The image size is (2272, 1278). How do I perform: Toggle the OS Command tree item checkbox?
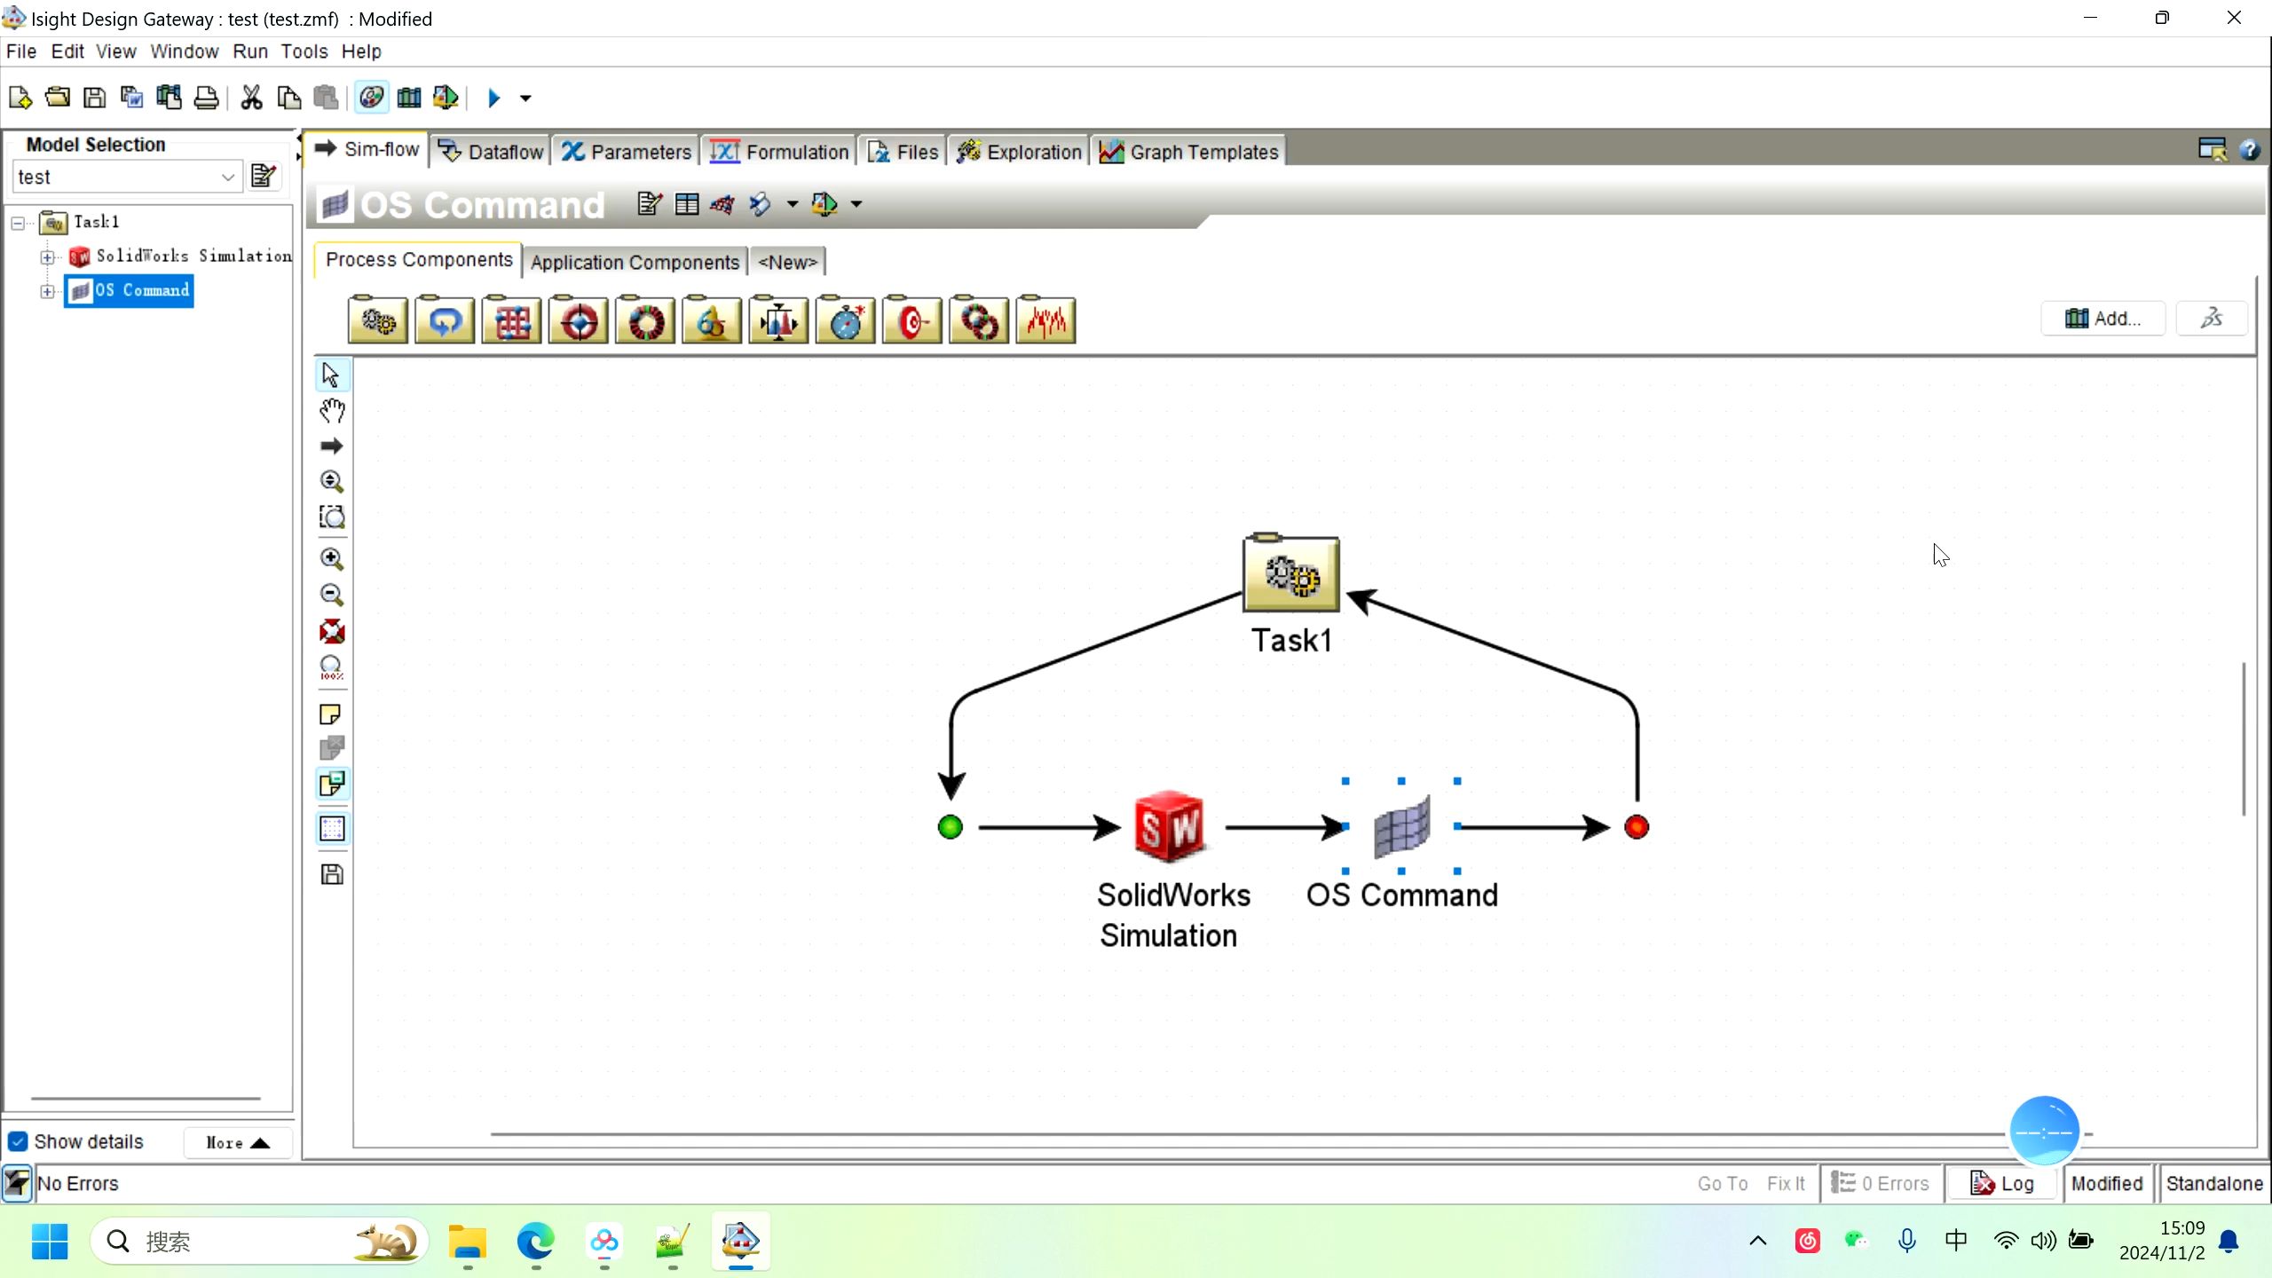click(x=47, y=290)
